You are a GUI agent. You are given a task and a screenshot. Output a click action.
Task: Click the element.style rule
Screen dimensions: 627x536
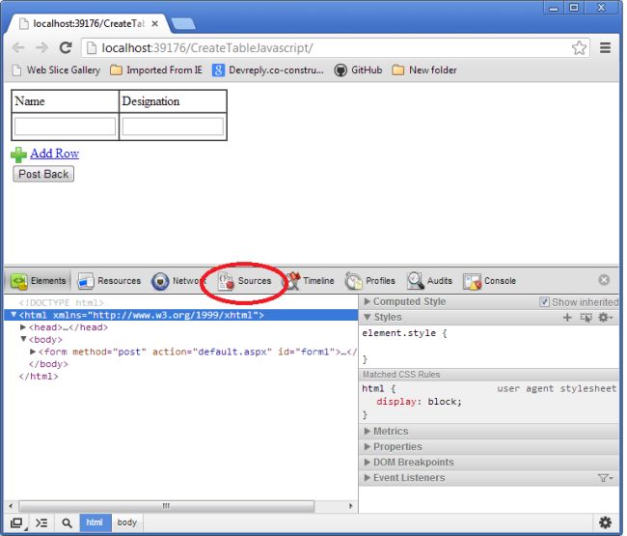(x=405, y=333)
